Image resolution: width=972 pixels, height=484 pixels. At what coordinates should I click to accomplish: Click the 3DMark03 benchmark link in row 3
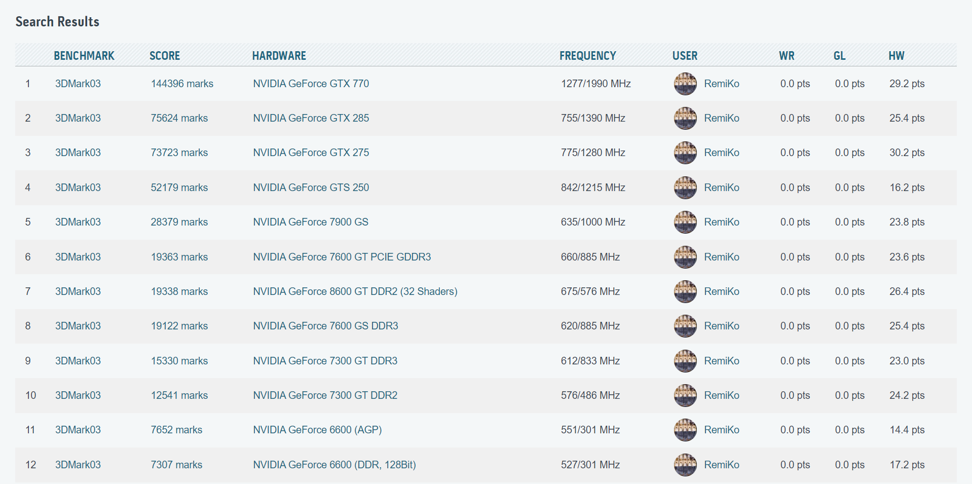click(78, 153)
